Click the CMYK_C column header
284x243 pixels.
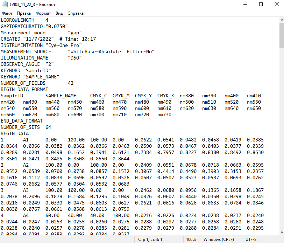point(99,96)
